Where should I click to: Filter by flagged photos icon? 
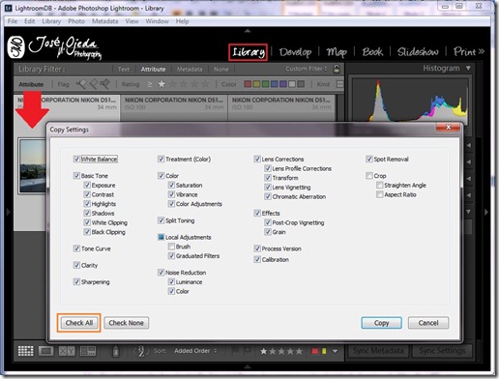[x=81, y=84]
